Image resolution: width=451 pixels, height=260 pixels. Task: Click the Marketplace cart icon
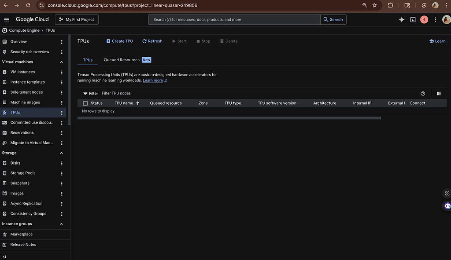[4, 234]
